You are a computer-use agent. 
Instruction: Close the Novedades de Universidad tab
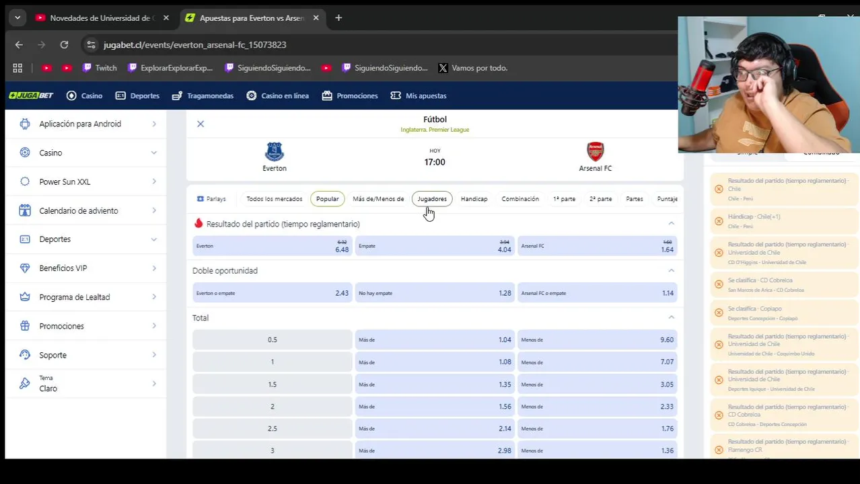pos(166,18)
